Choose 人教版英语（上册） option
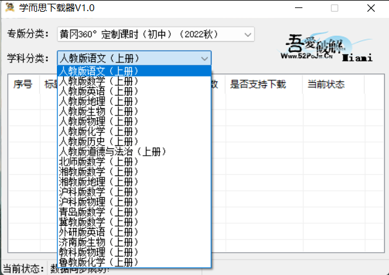Image resolution: width=389 pixels, height=275 pixels. point(134,91)
